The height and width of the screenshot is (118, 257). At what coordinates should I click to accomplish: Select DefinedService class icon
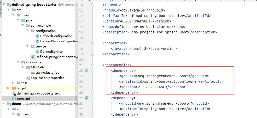[37, 52]
